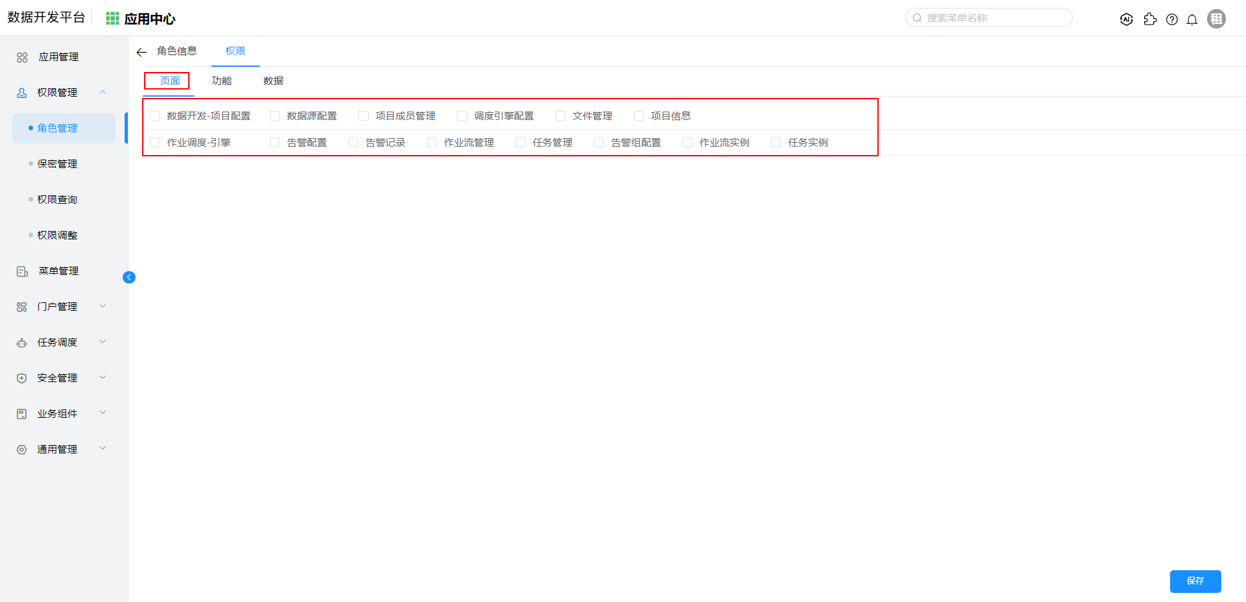Click the green grid 应用中心 icon
The height and width of the screenshot is (602, 1246).
tap(112, 19)
